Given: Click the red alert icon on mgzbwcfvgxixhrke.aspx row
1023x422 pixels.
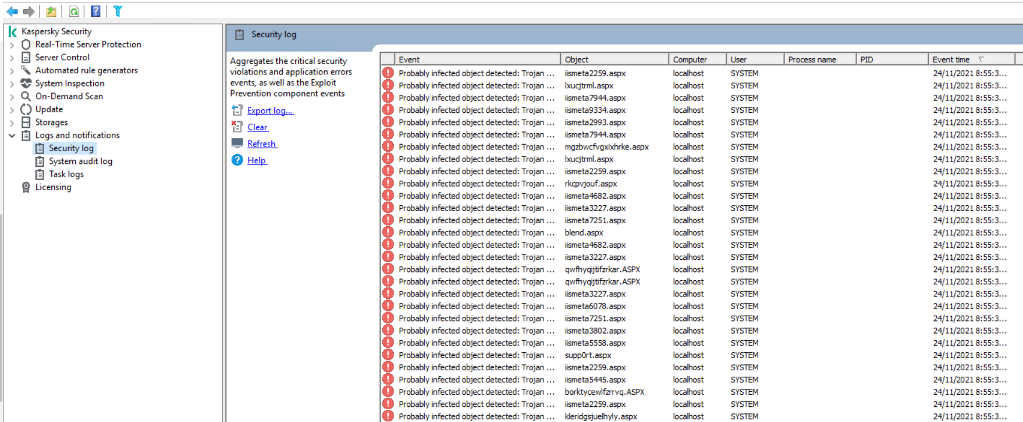Looking at the screenshot, I should click(388, 146).
